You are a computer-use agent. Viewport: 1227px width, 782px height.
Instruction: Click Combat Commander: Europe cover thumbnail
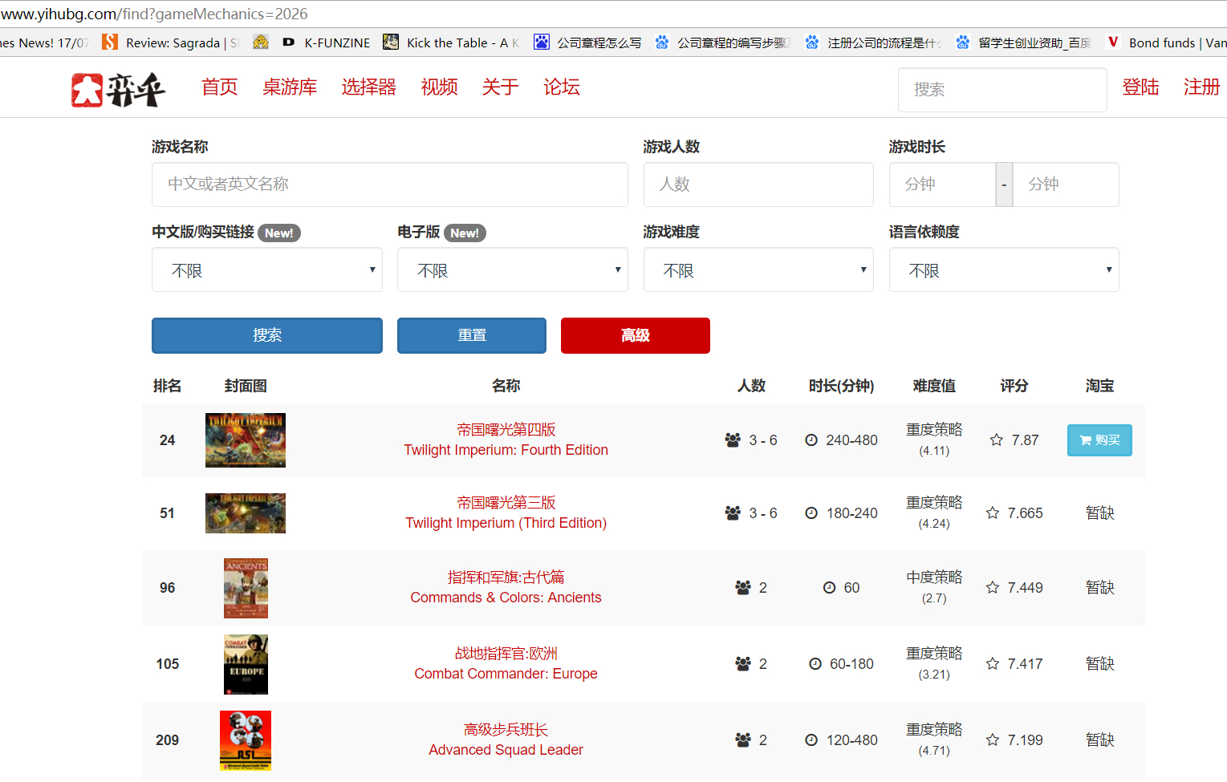[246, 664]
